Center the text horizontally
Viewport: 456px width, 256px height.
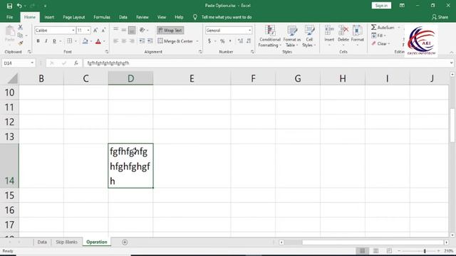point(124,41)
